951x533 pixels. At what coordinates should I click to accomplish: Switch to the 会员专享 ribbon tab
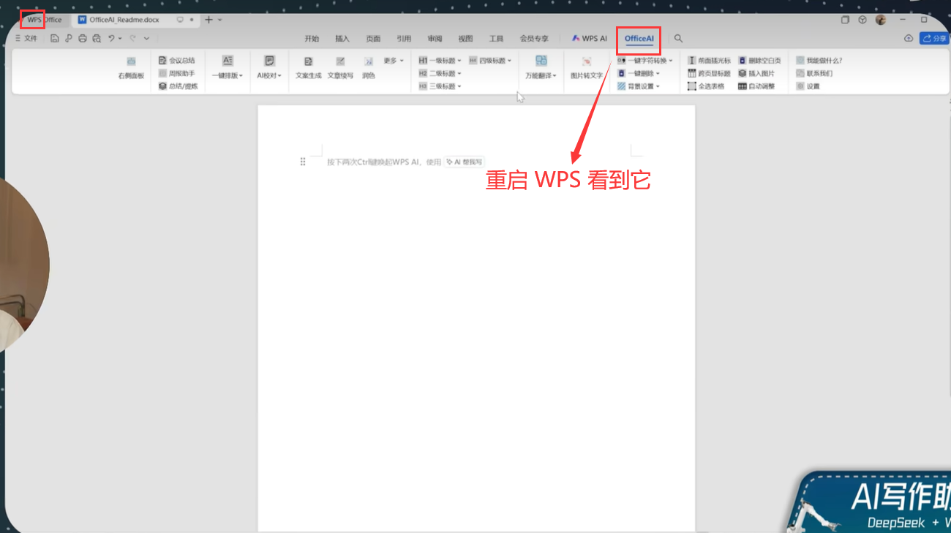(x=534, y=38)
